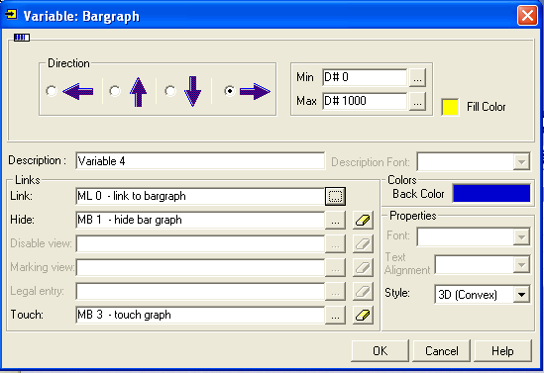This screenshot has height=373, width=544.
Task: Erase the Hide link with eraser icon
Action: 363,221
